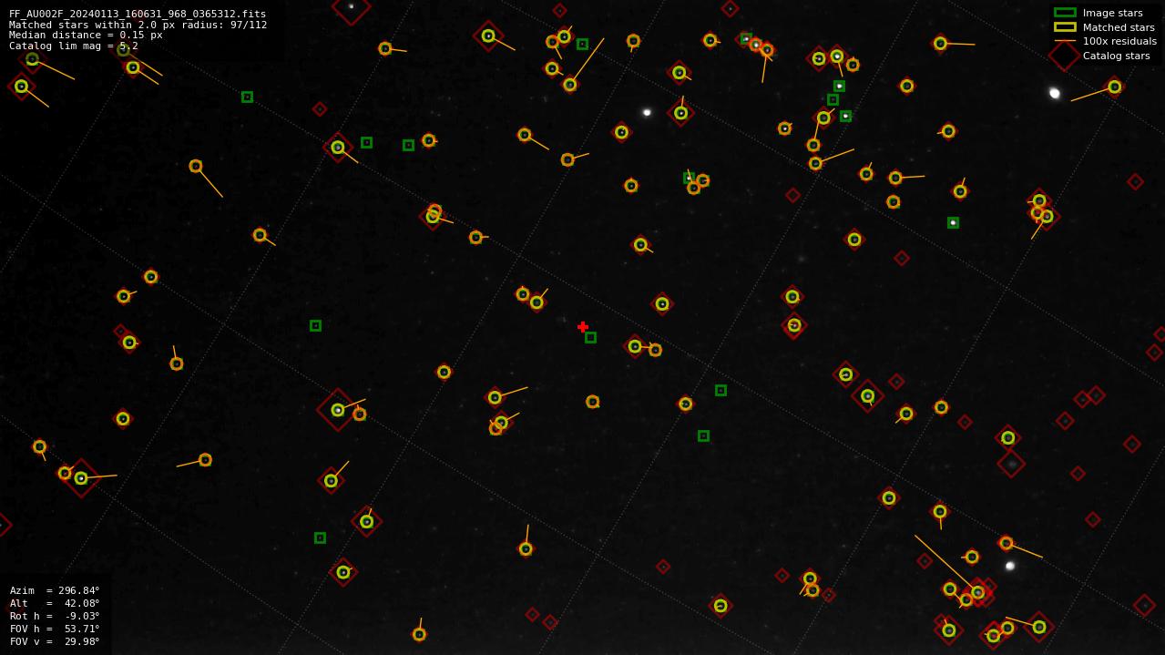Image resolution: width=1165 pixels, height=655 pixels.
Task: Click the red cross center marker
Action: [x=583, y=327]
